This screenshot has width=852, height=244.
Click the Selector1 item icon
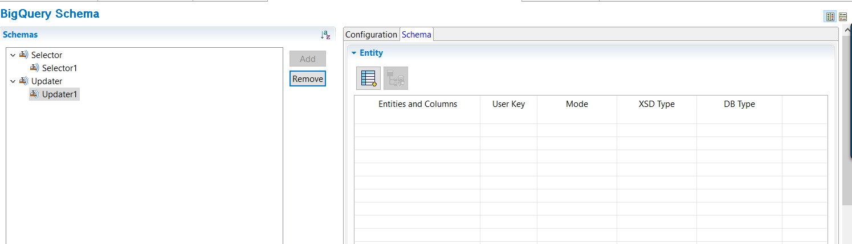coord(35,68)
